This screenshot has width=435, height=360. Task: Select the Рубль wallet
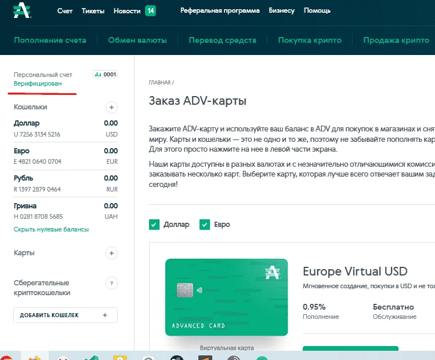coord(23,178)
